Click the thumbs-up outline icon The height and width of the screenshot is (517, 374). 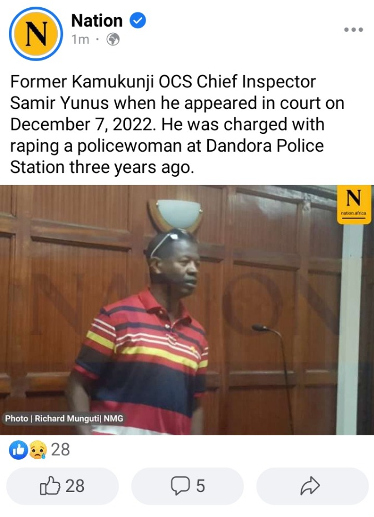click(x=50, y=485)
